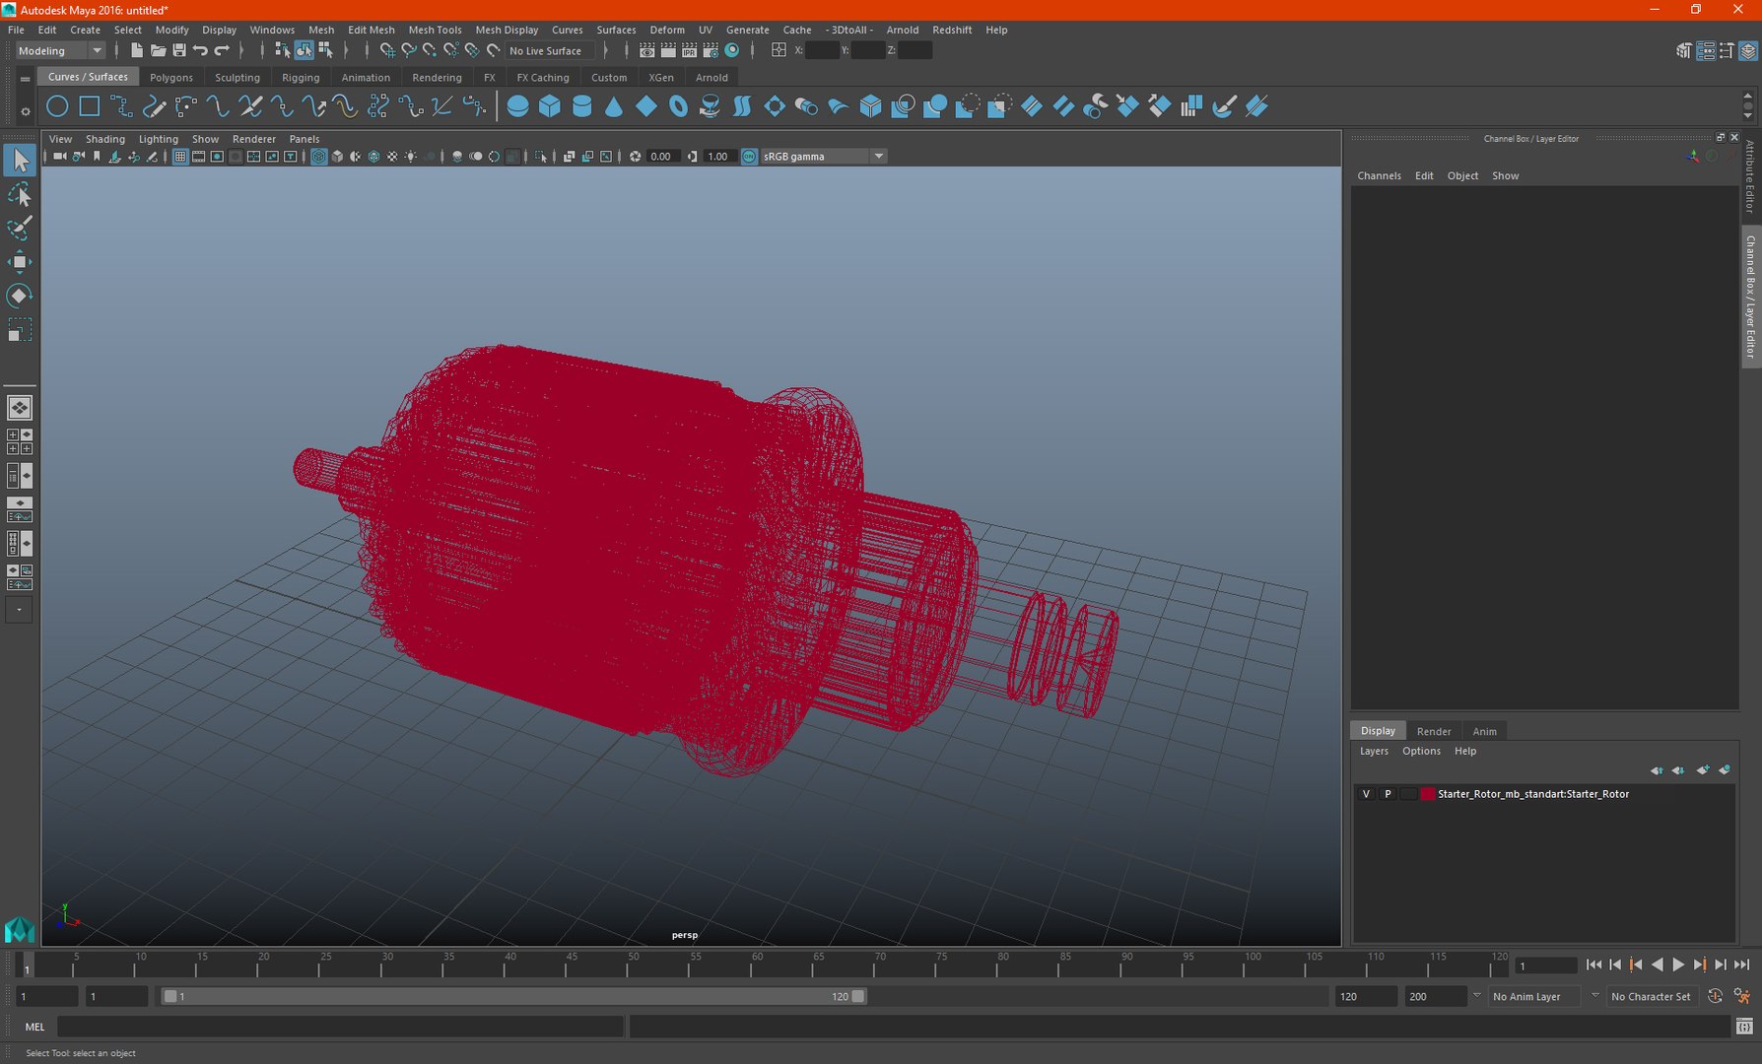Viewport: 1762px width, 1064px height.
Task: Switch to Render layer tab
Action: [x=1434, y=731]
